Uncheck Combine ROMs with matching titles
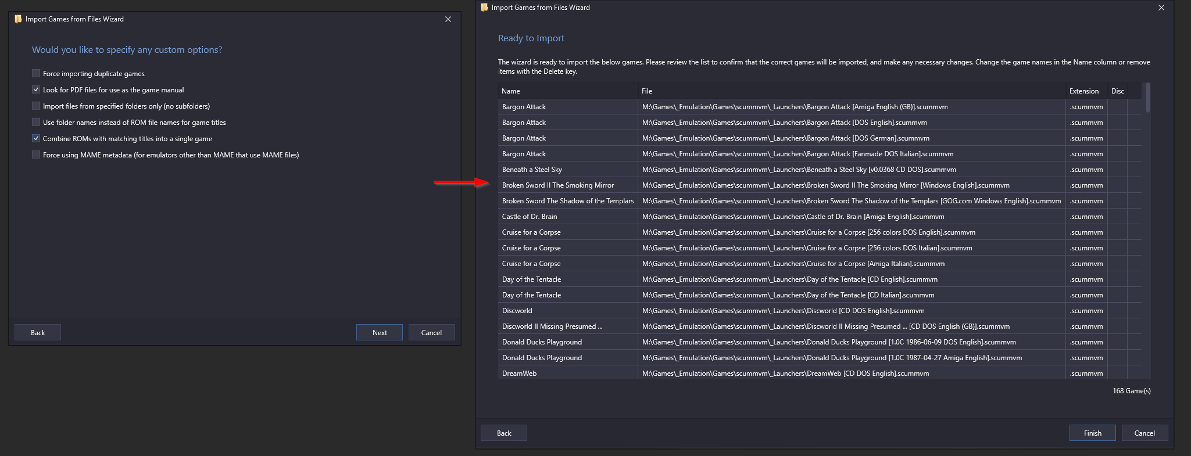 tap(36, 138)
